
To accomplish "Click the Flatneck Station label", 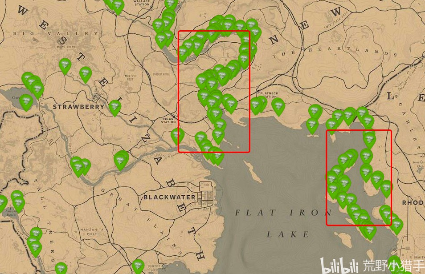I will [269, 95].
